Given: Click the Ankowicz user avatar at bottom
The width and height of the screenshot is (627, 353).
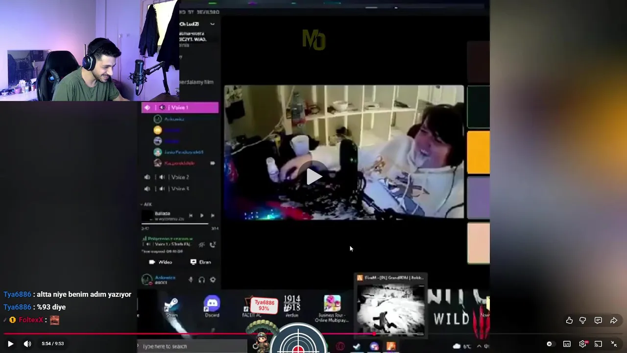Looking at the screenshot, I should click(x=146, y=279).
